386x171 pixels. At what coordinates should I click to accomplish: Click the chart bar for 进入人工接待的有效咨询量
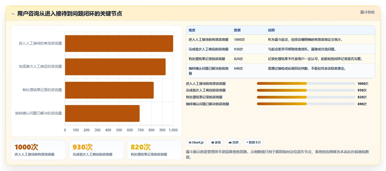click(119, 44)
